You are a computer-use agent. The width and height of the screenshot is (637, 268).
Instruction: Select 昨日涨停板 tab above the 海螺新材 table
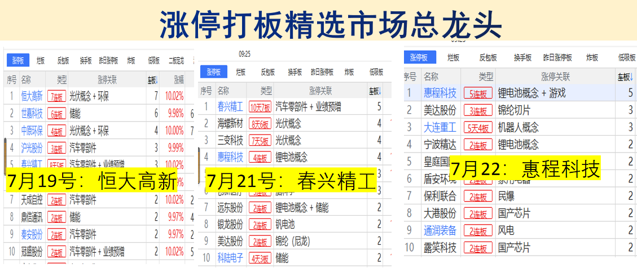click(322, 72)
